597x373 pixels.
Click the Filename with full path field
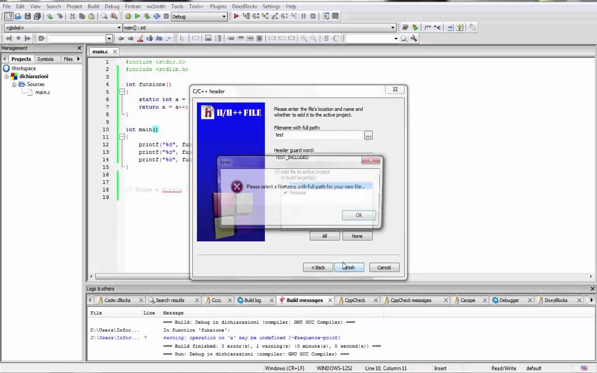tap(318, 135)
